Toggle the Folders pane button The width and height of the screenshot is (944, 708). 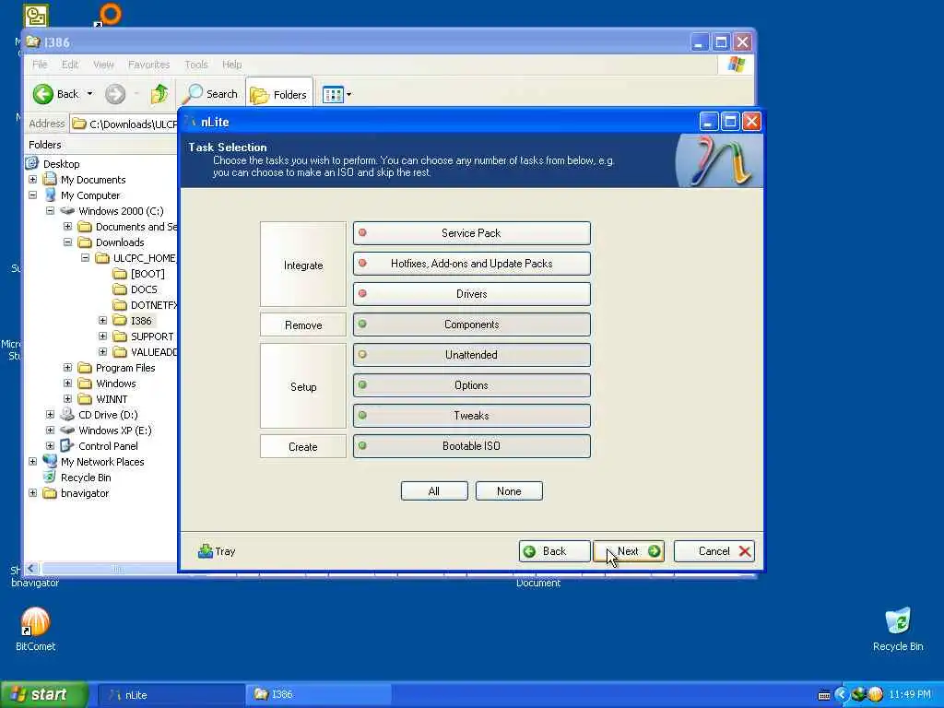(278, 95)
